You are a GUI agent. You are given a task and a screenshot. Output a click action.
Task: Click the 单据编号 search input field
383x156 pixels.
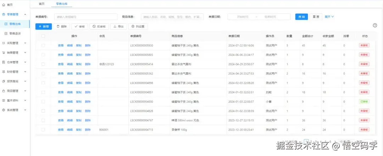point(85,17)
